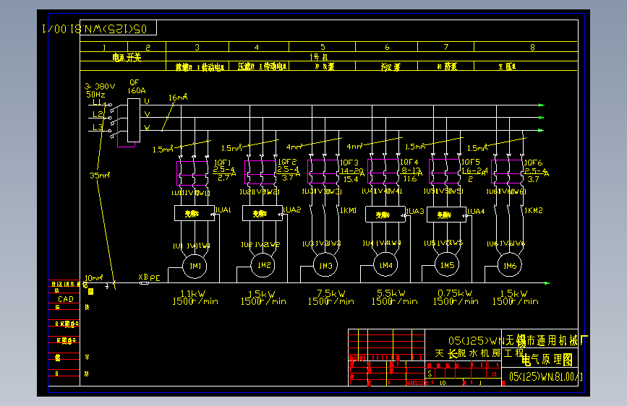Select the 1M3 motor circle symbol
This screenshot has width=627, height=406.
click(325, 265)
